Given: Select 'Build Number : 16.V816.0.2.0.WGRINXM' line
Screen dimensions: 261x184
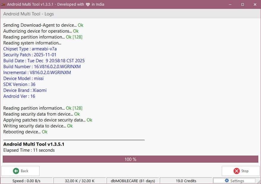Looking at the screenshot, I should 42,67.
